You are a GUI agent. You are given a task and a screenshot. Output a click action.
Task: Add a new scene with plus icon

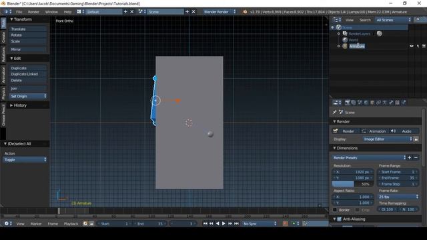[x=187, y=12]
